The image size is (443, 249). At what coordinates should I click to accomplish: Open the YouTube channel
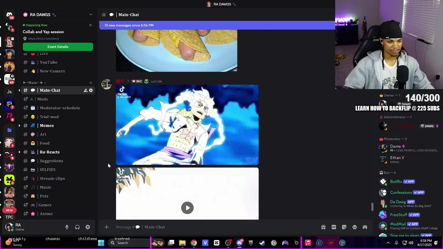[x=57, y=62]
